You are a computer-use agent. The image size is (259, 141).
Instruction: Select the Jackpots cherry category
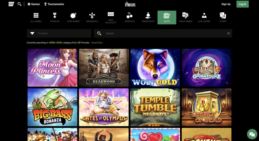pos(129,17)
